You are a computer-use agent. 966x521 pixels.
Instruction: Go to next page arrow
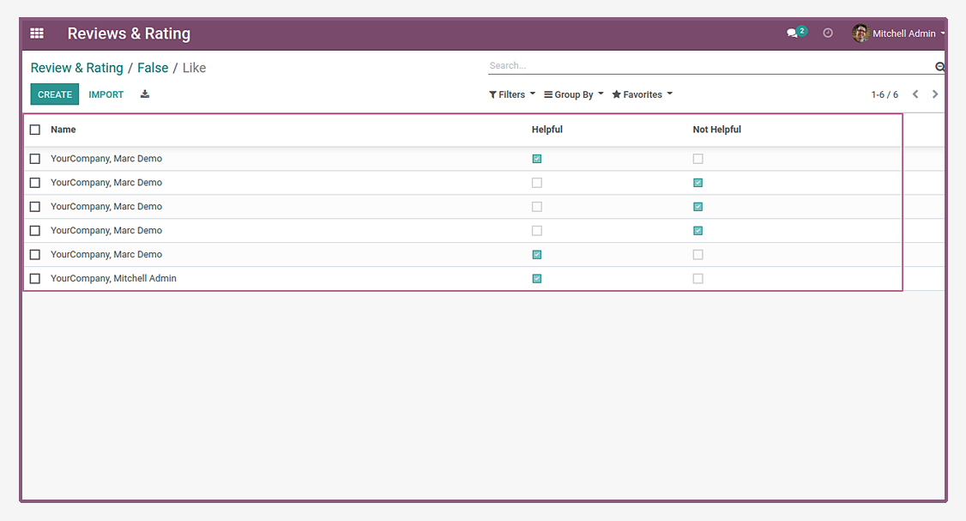pos(935,94)
